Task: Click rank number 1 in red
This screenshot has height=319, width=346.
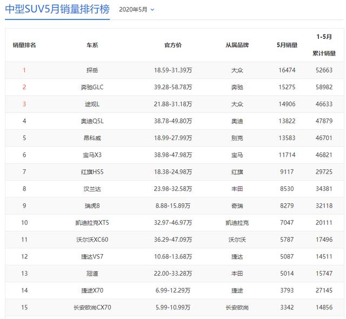Action: [x=24, y=70]
